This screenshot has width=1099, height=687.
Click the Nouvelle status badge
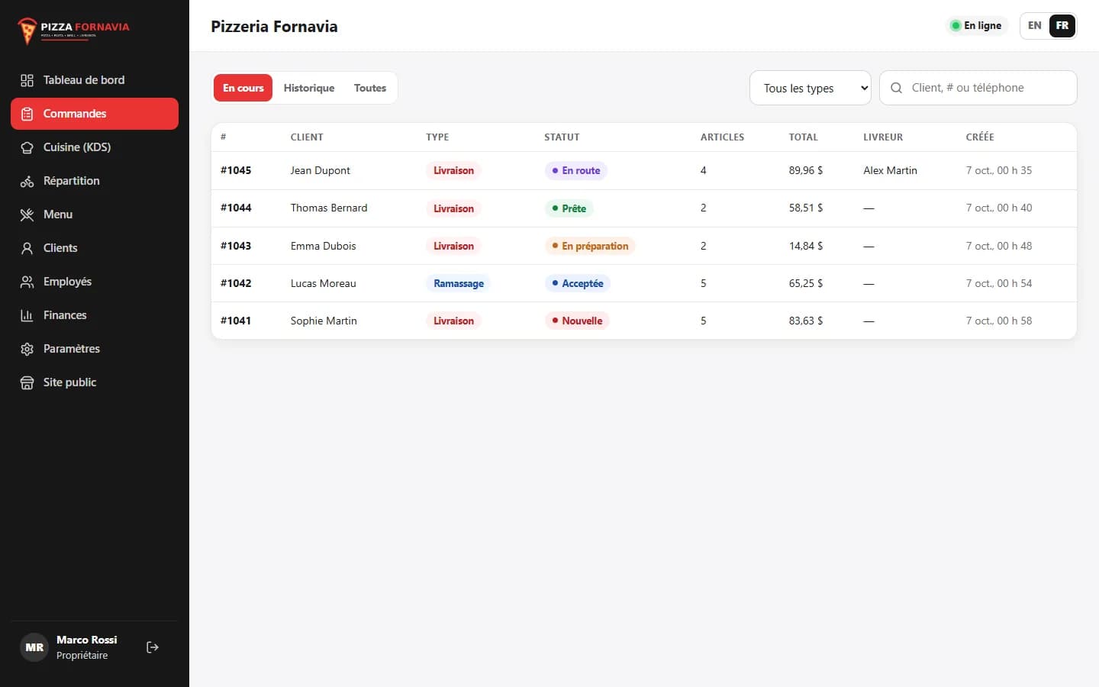click(577, 321)
